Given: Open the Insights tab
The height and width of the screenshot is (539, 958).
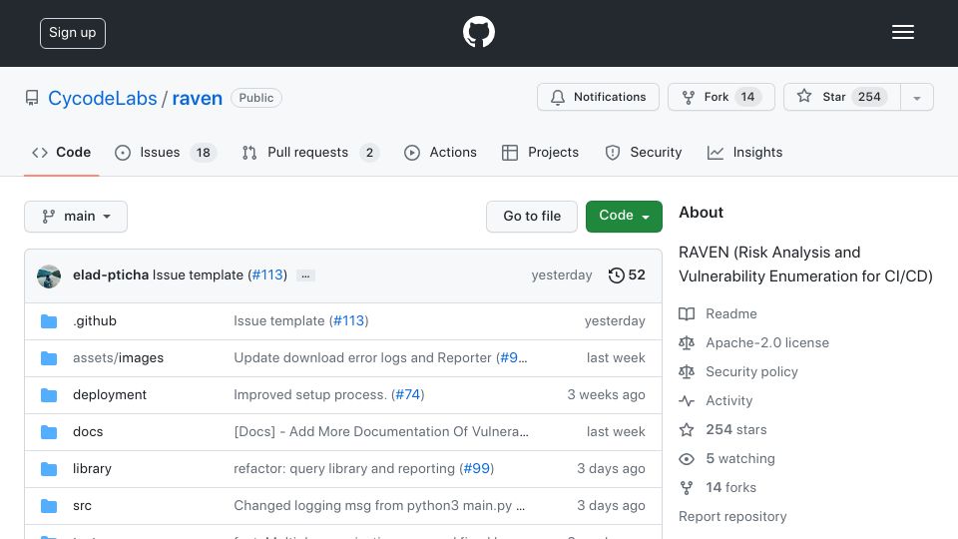Looking at the screenshot, I should tap(744, 152).
